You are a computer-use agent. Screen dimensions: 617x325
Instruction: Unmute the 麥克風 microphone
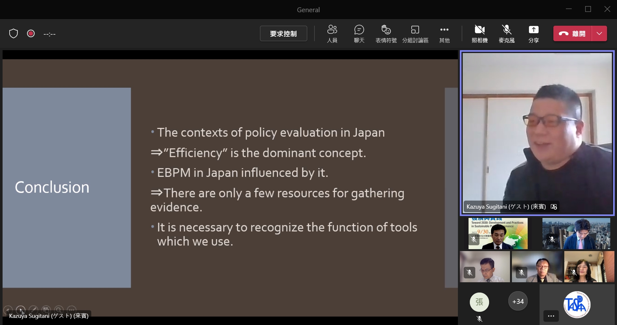[x=506, y=34]
